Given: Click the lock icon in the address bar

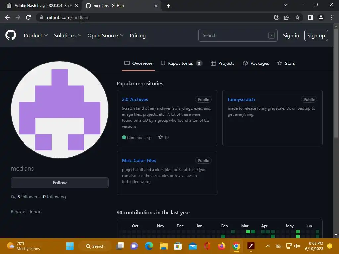Looking at the screenshot, I should pyautogui.click(x=42, y=17).
